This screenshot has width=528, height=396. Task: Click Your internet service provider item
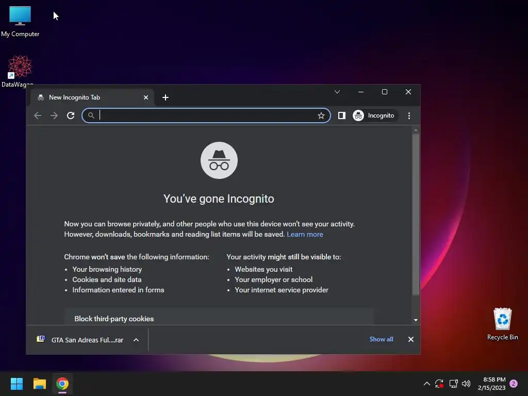[x=282, y=290]
